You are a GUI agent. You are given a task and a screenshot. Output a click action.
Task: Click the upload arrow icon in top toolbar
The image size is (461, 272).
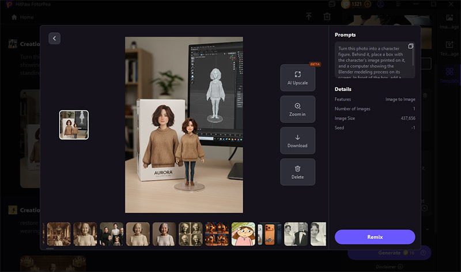(x=309, y=17)
